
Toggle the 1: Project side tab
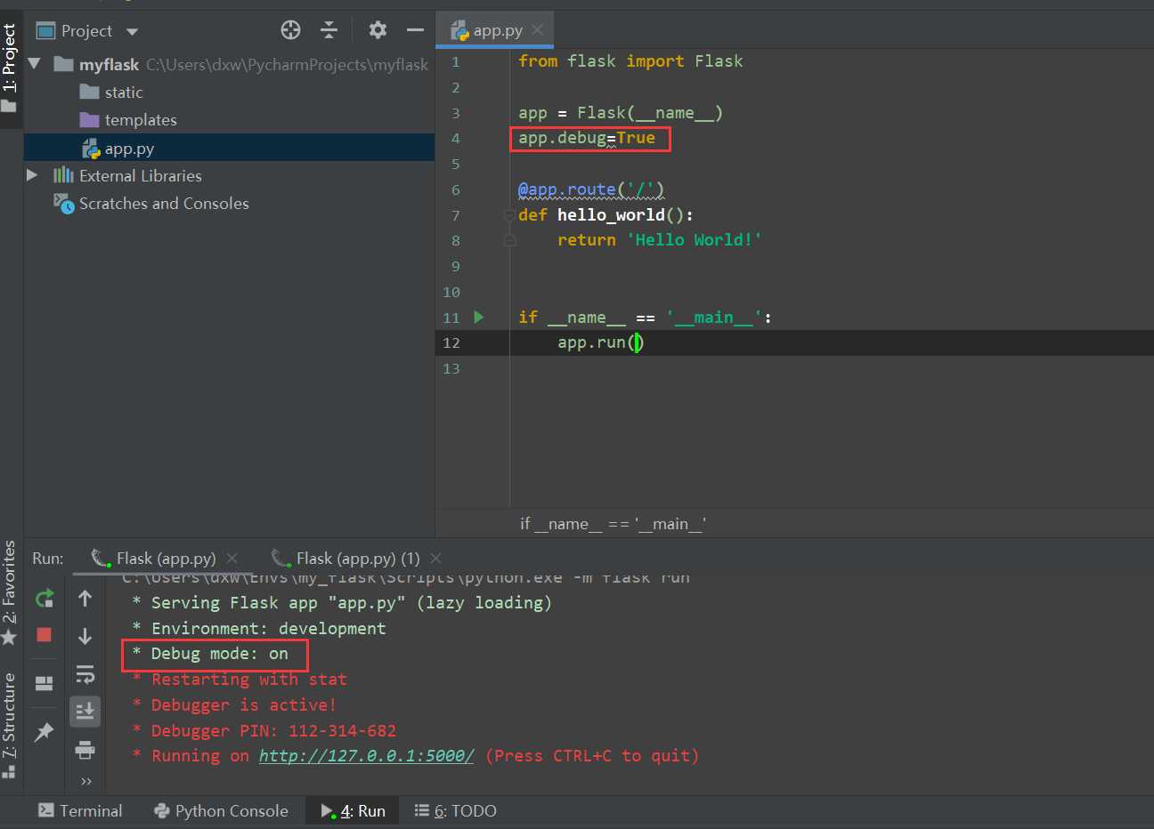point(10,68)
